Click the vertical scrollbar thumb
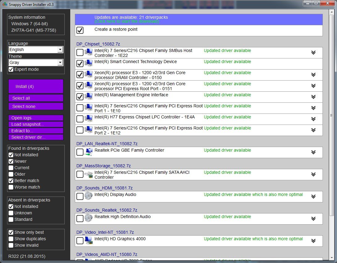This screenshot has width=337, height=263. [331, 115]
